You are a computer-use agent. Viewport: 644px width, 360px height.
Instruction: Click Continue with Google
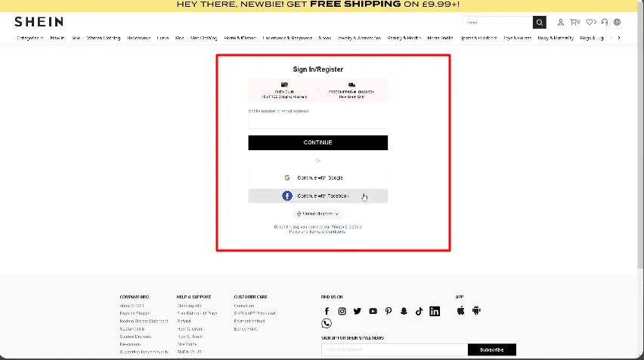click(x=318, y=177)
